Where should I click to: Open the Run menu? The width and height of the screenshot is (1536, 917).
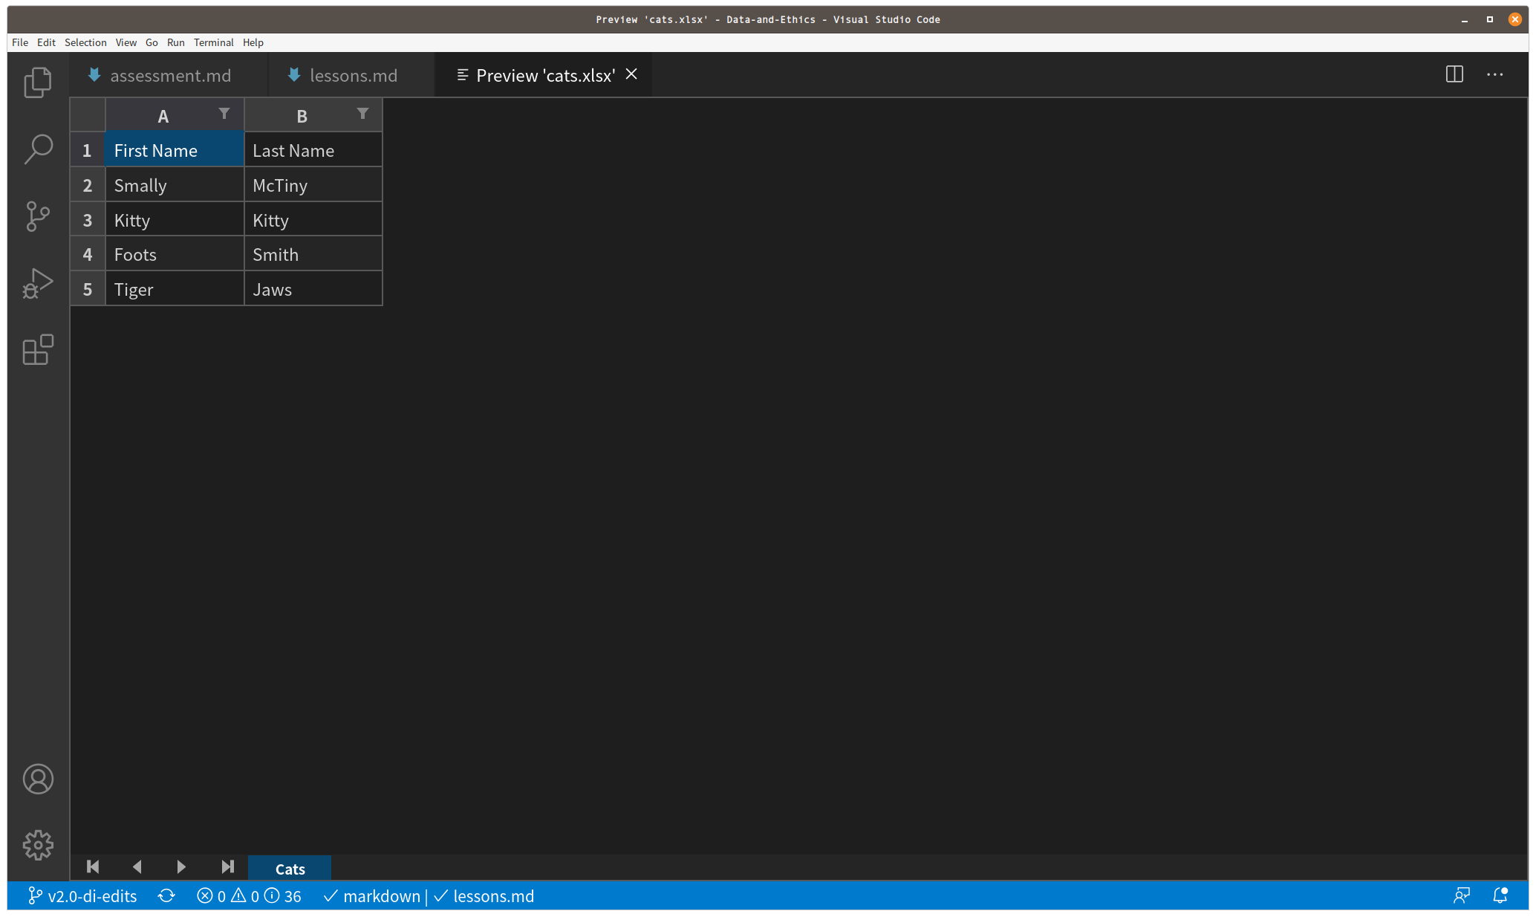point(175,42)
